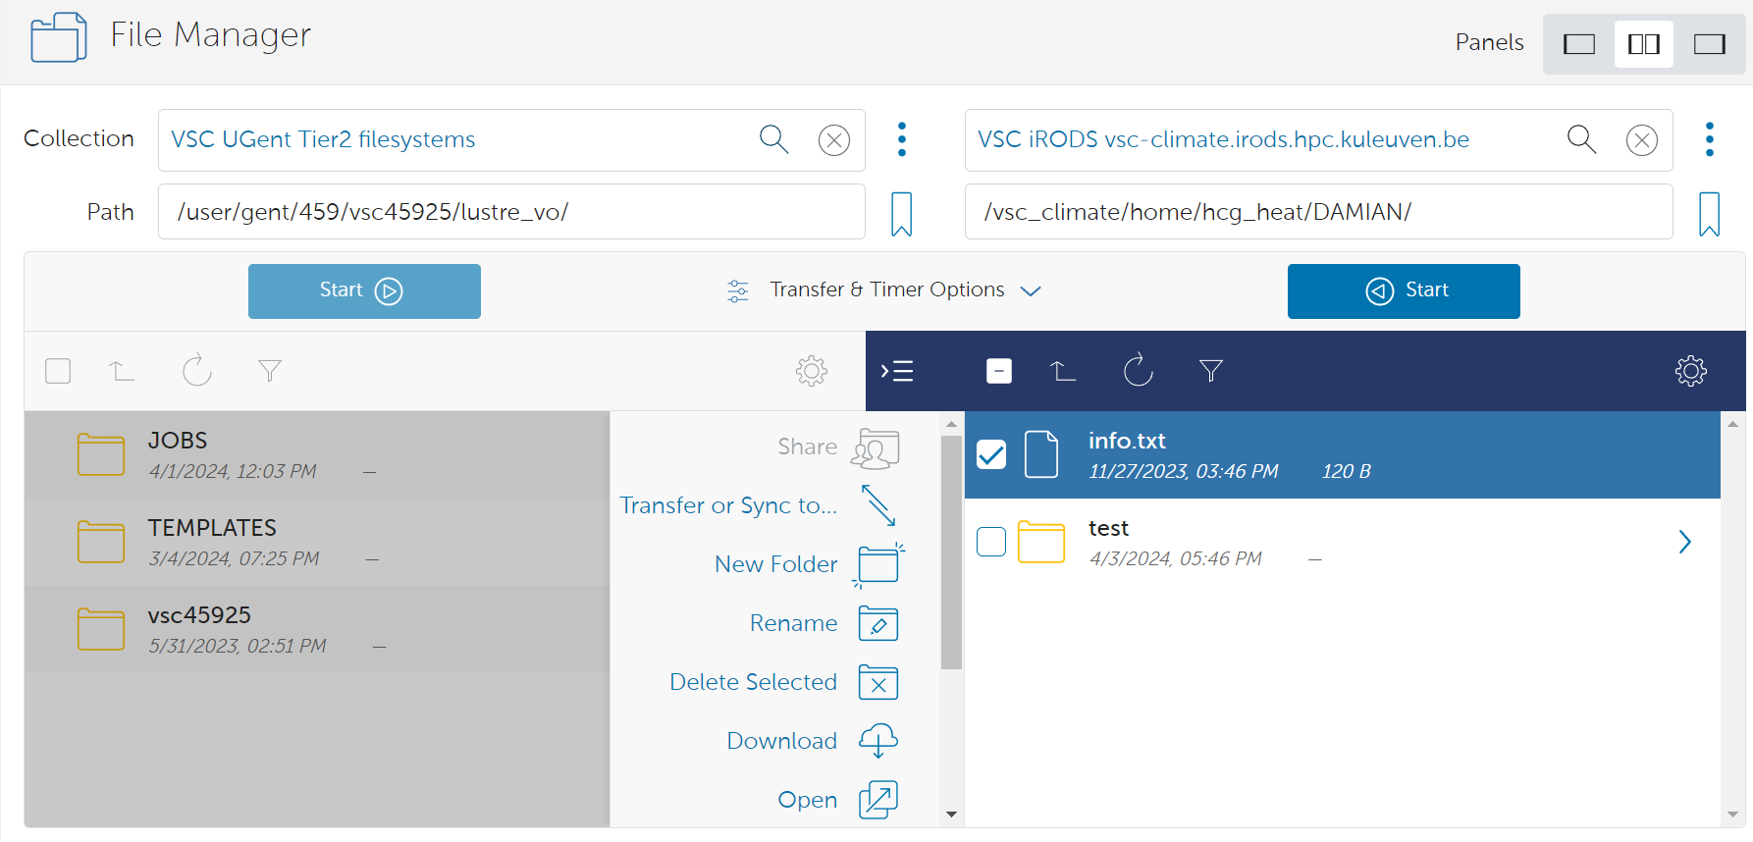
Task: Click the transfer options sliders icon
Action: pyautogui.click(x=738, y=291)
